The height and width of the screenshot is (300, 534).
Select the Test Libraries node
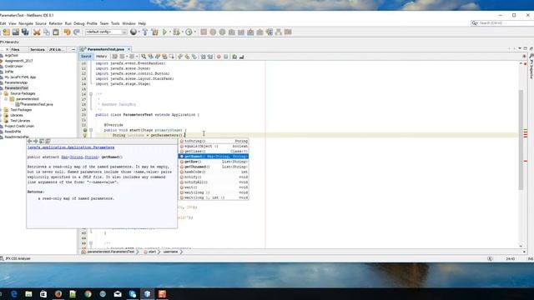[20, 121]
